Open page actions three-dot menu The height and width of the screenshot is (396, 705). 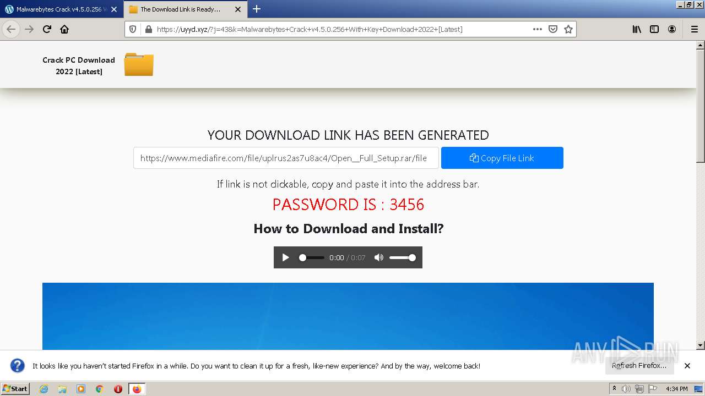(x=538, y=29)
